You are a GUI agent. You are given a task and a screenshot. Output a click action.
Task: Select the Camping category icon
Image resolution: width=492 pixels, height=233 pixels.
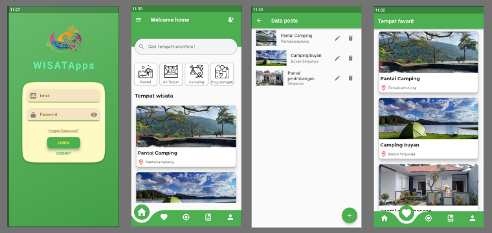coord(196,74)
